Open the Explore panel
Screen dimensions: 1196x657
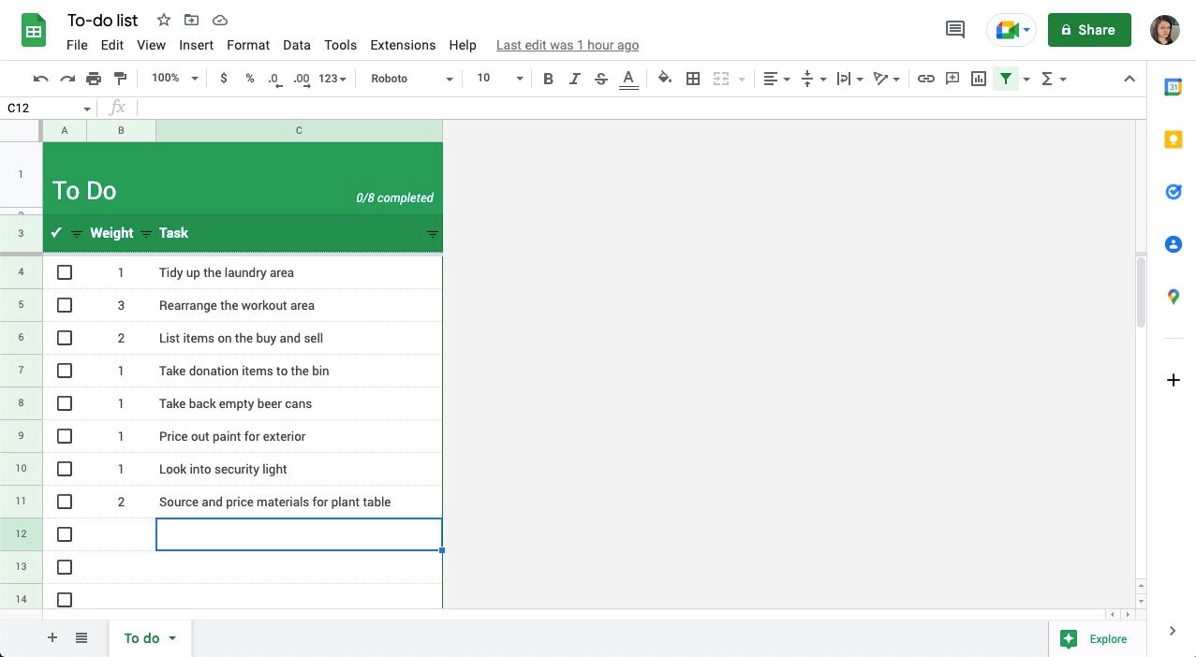tap(1094, 638)
